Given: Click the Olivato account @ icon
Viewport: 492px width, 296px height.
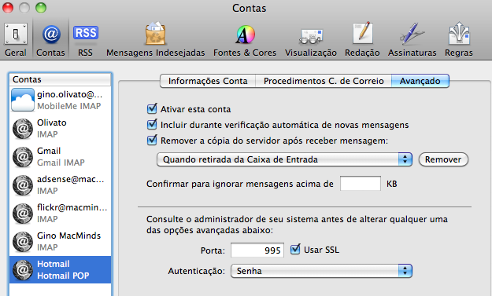Looking at the screenshot, I should [23, 129].
